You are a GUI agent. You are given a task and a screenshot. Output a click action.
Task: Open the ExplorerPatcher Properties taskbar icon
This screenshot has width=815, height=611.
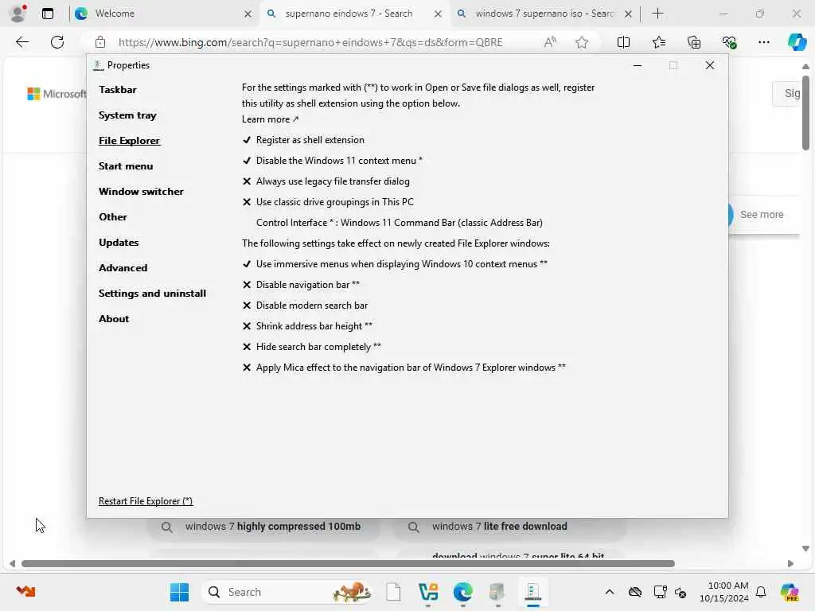(532, 592)
